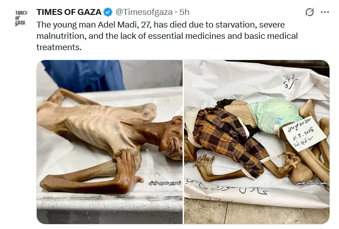Click the tweet text body
This screenshot has height=229, width=339.
167,36
